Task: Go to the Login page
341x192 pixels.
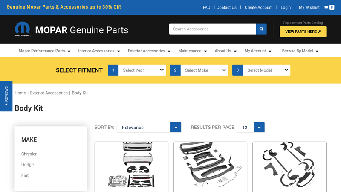Action: coord(286,7)
